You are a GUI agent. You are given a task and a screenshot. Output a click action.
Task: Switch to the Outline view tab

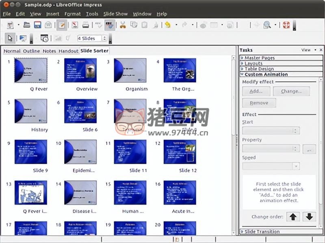(x=31, y=51)
